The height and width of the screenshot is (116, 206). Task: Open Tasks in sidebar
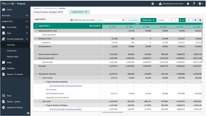(9, 96)
